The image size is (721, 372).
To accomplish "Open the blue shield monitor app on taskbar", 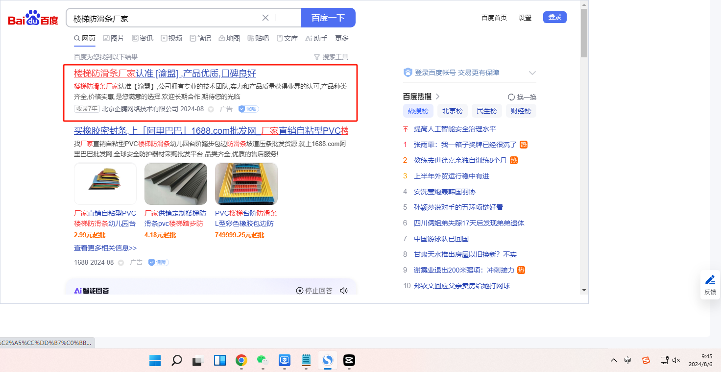I will [284, 361].
